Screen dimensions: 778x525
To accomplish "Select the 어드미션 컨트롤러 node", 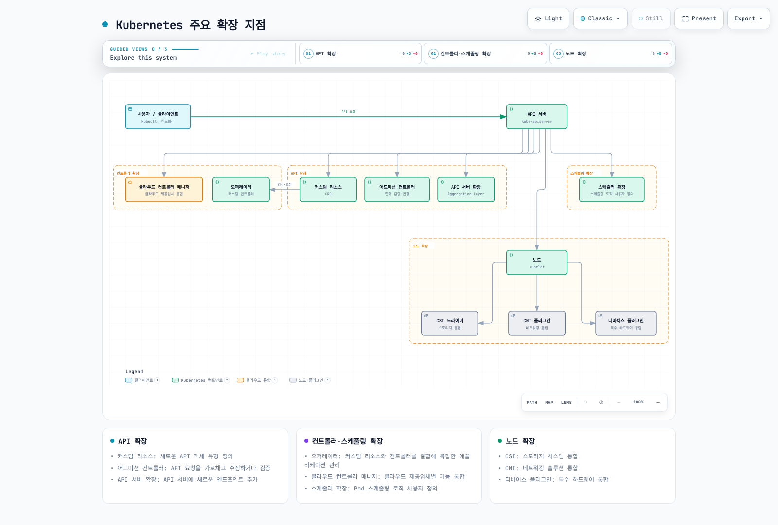I will tap(397, 190).
